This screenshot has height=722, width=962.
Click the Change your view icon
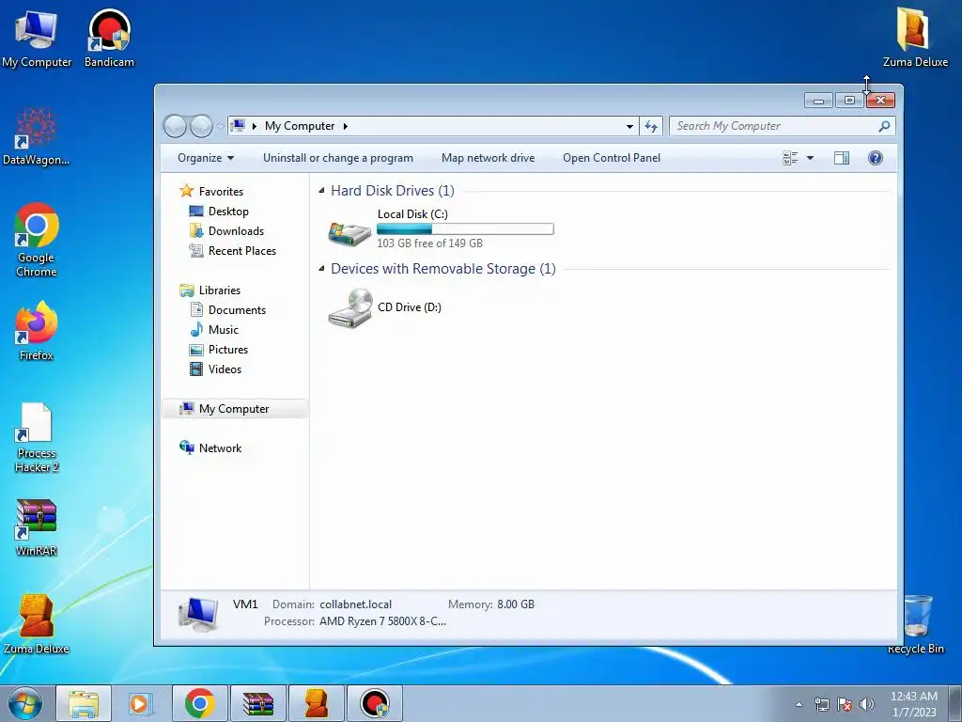(790, 158)
